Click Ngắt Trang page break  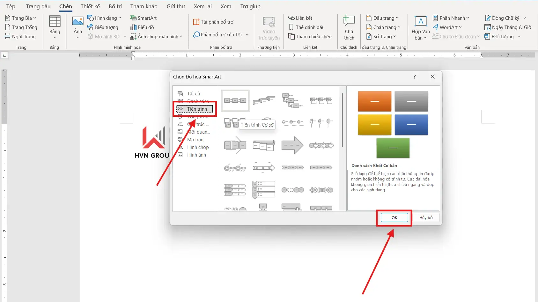click(20, 37)
